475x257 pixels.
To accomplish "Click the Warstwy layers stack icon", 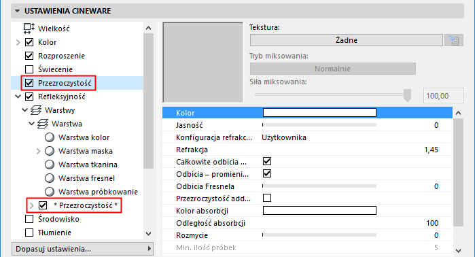I will [36, 110].
